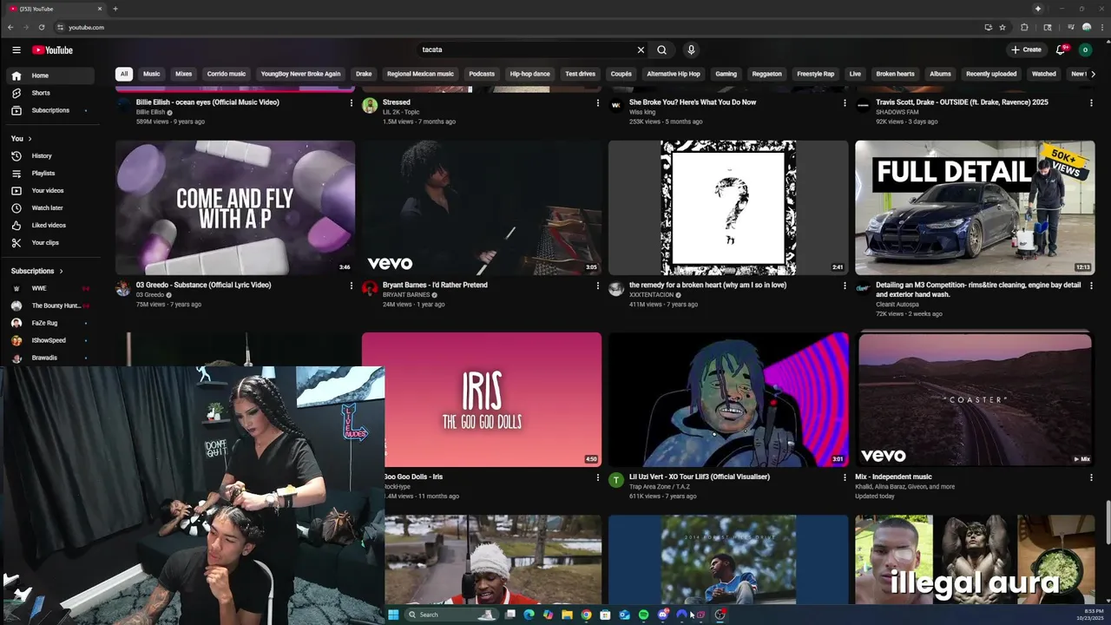Open Liked videos in the sidebar

[x=52, y=225]
